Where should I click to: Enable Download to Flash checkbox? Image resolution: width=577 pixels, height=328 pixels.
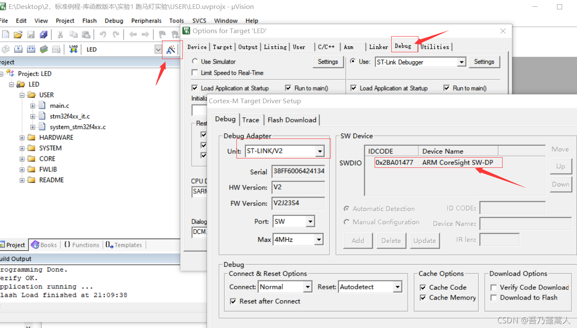point(494,297)
